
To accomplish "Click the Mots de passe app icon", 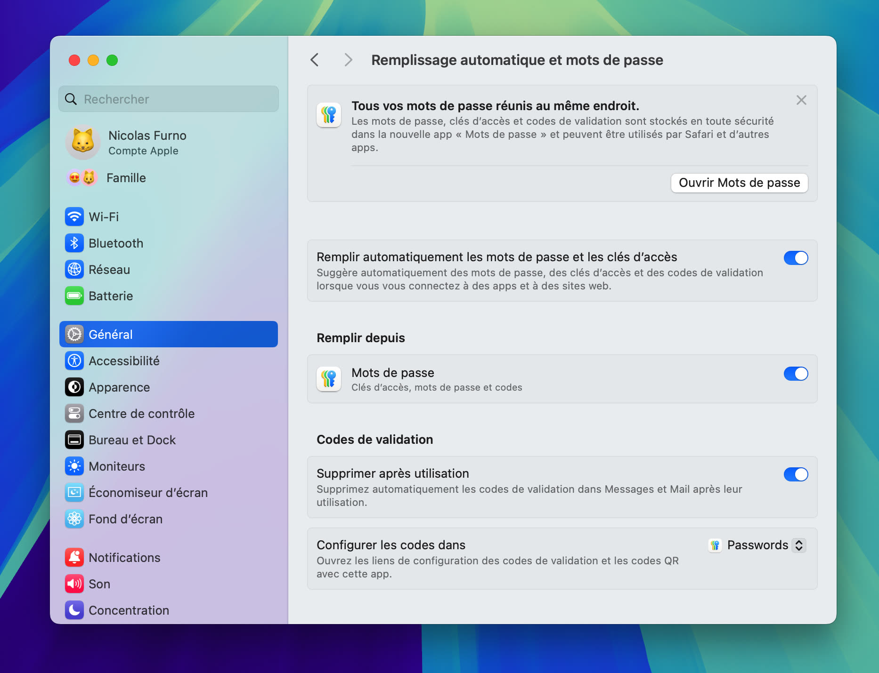I will [x=329, y=378].
